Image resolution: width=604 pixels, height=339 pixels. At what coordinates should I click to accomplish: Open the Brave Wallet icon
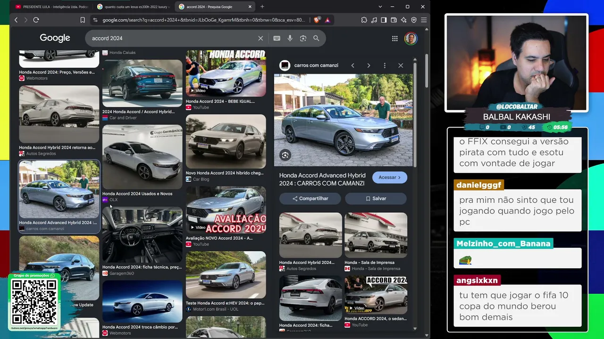coord(394,20)
